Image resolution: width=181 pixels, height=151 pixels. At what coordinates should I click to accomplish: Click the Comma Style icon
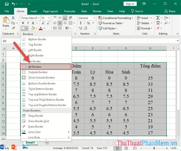click(x=94, y=23)
